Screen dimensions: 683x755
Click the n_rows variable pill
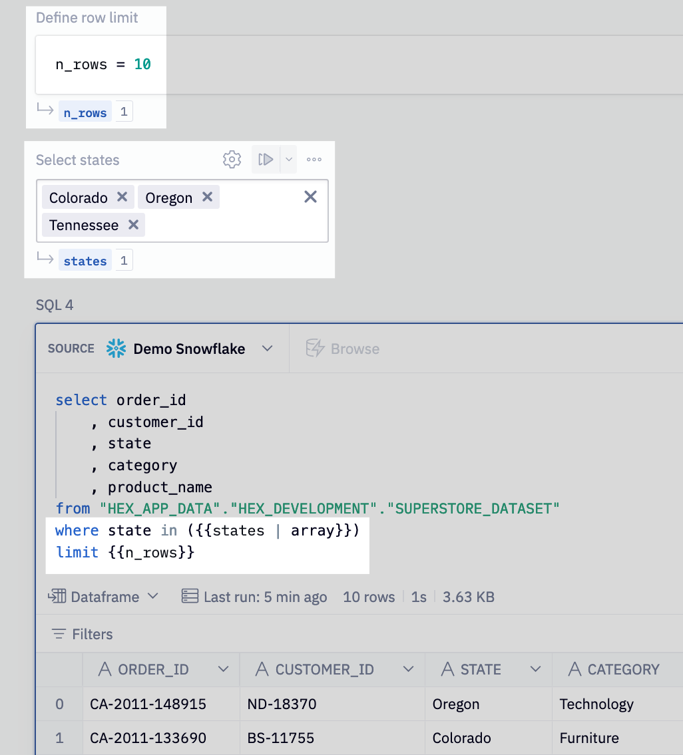tap(85, 112)
